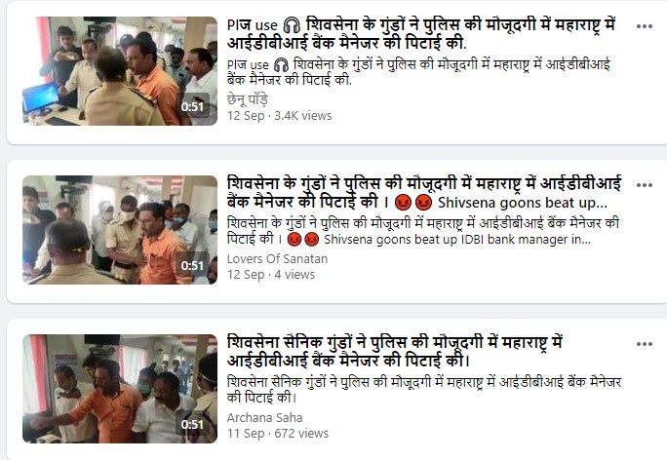Visit the Lovers Of Sanatan page
Screen dimensions: 667x460
tap(277, 258)
